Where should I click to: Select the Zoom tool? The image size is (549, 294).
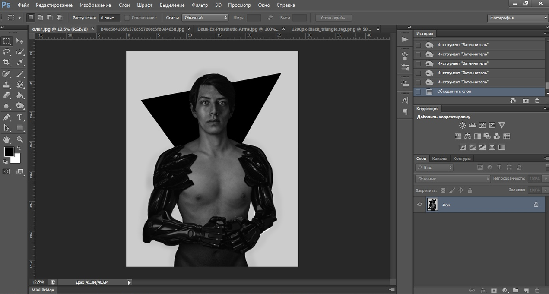pyautogui.click(x=20, y=139)
